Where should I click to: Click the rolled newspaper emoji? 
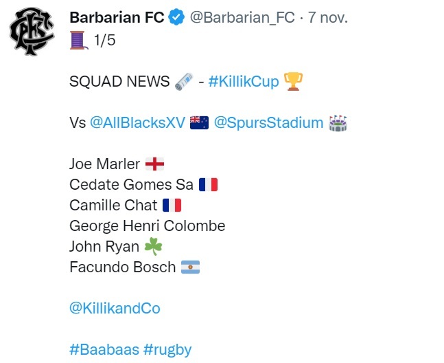pyautogui.click(x=183, y=82)
